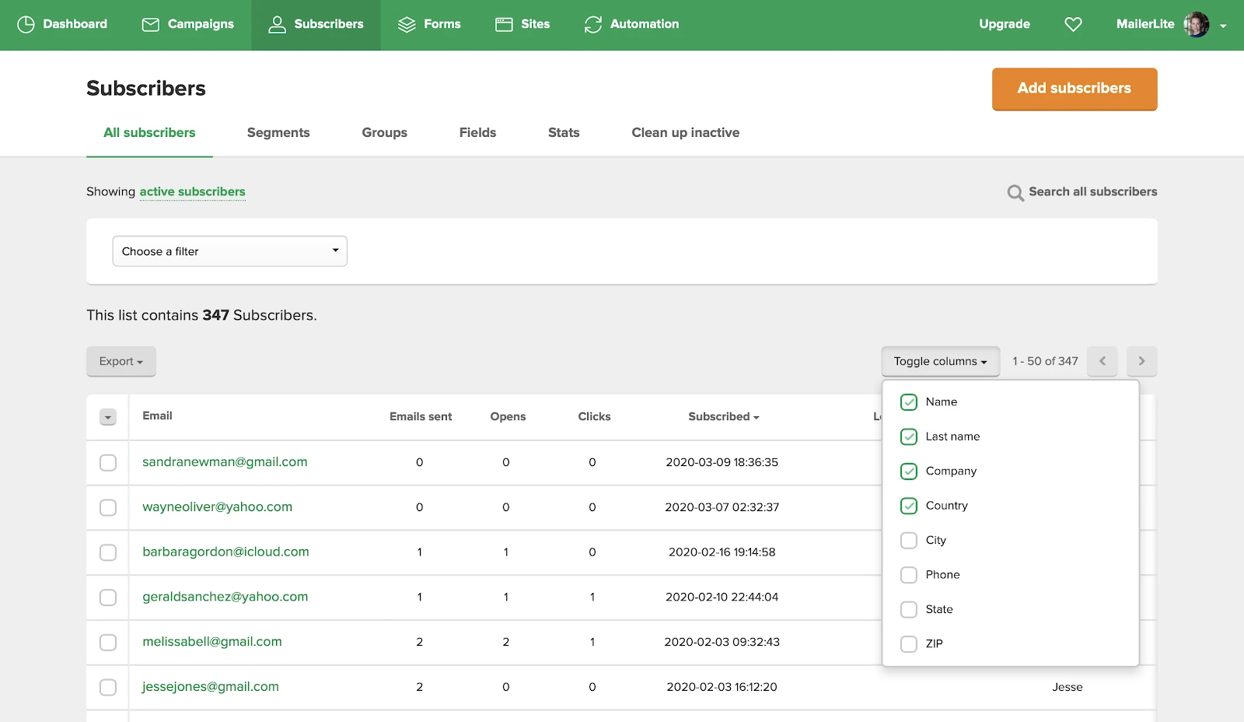This screenshot has width=1244, height=722.
Task: Click the heart icon in header
Action: (x=1073, y=25)
